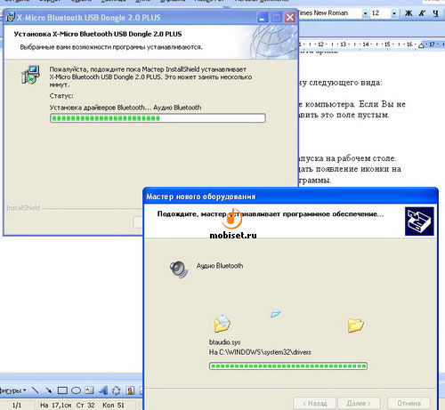Viewport: 445px width, 410px height.
Task: Insert a diagram from the drawing toolbar
Action: (x=117, y=390)
